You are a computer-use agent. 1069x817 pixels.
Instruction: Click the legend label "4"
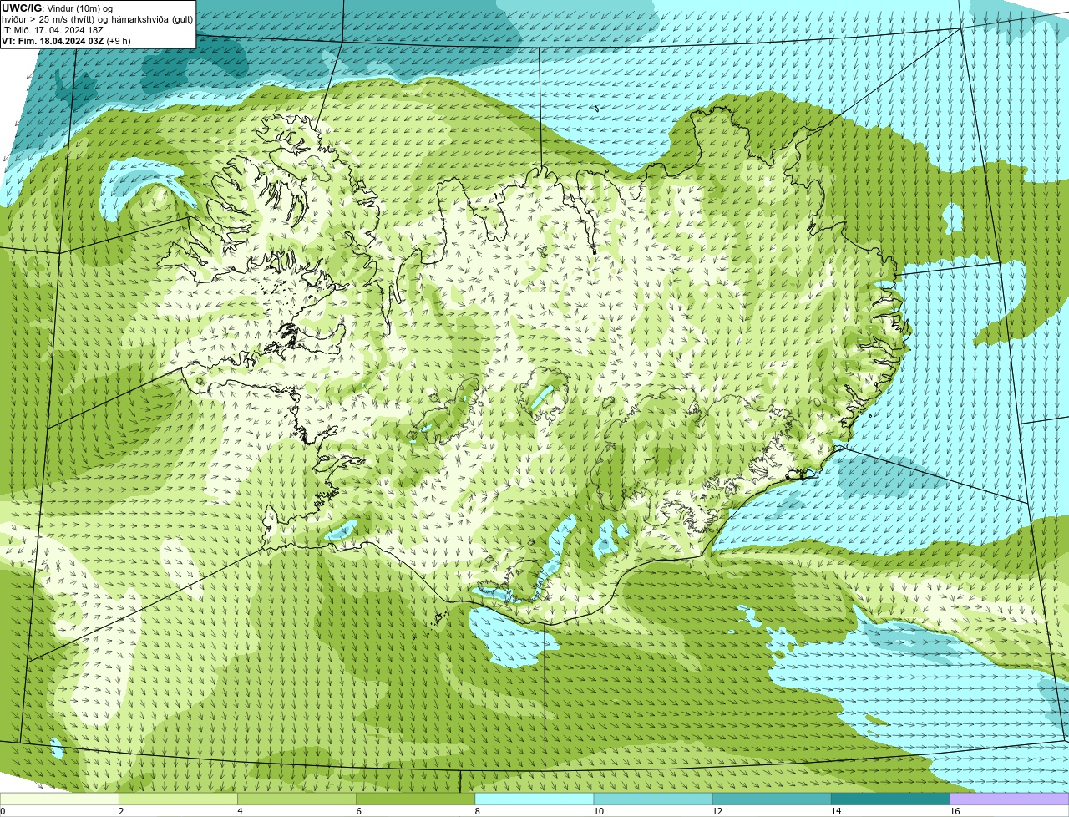tap(240, 811)
